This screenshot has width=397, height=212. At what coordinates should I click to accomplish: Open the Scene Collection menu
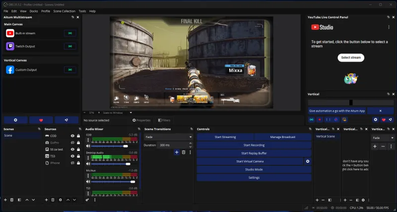[65, 10]
